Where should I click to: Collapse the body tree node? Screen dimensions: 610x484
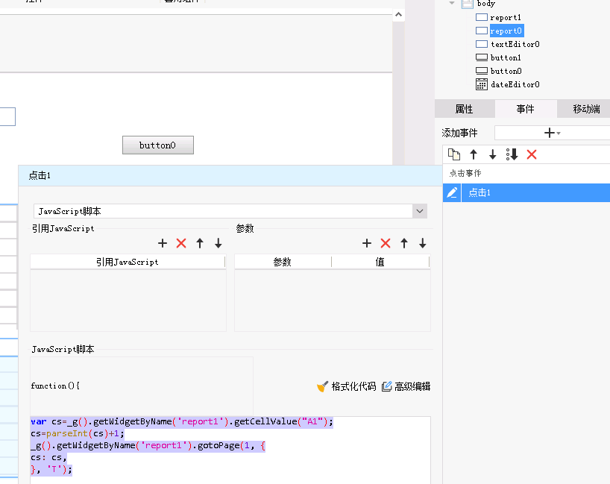click(x=452, y=3)
